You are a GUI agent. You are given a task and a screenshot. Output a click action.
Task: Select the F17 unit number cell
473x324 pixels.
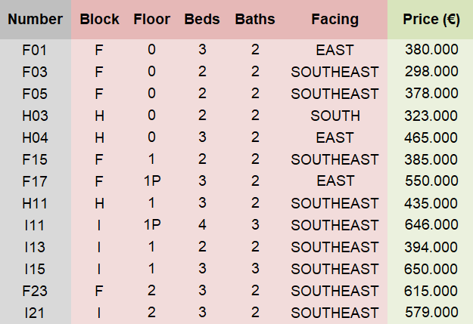coord(35,181)
